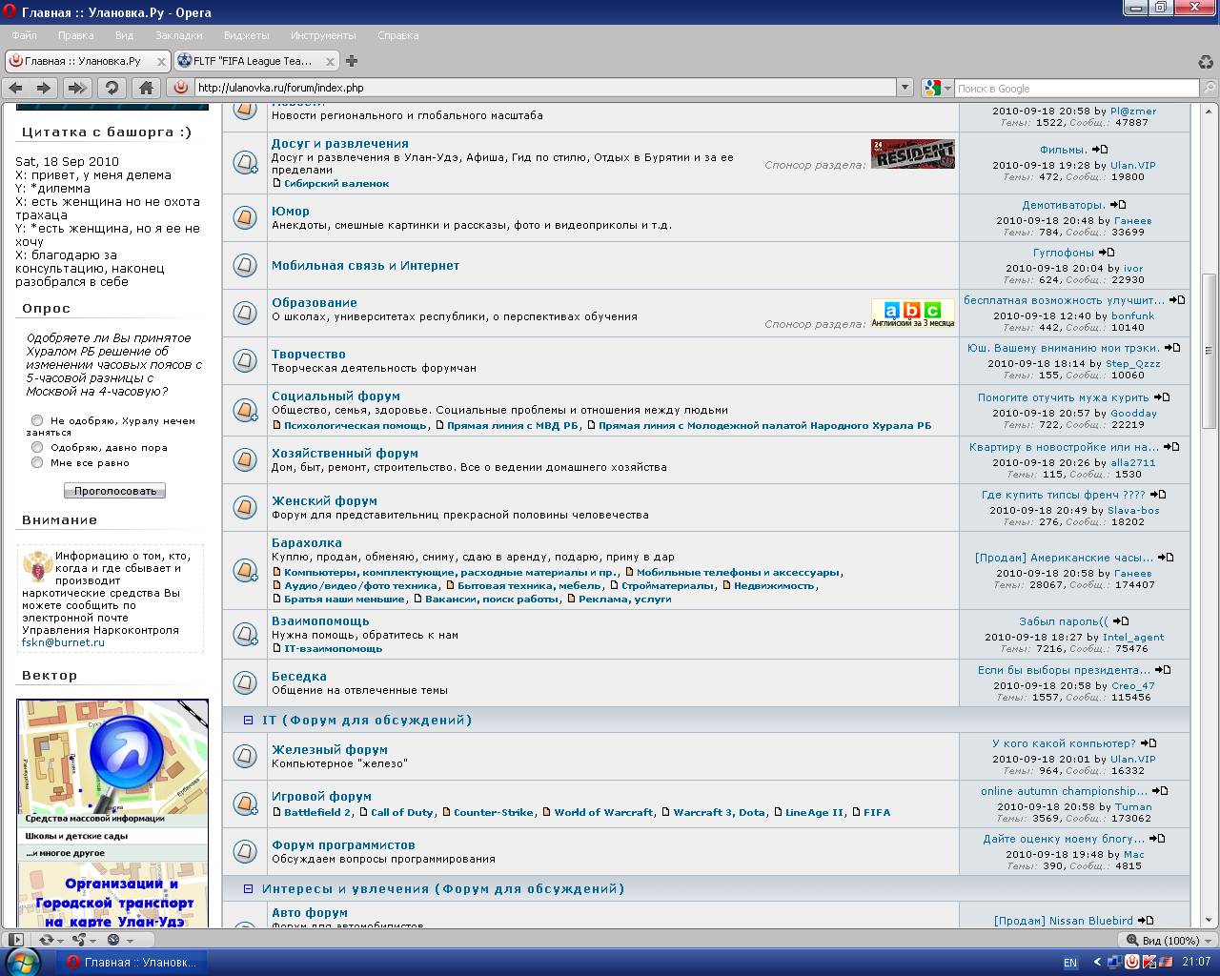Choose 'Не одобряю, Хуралу нечем заняться' option
Screen dimensions: 1220x976
pos(37,420)
